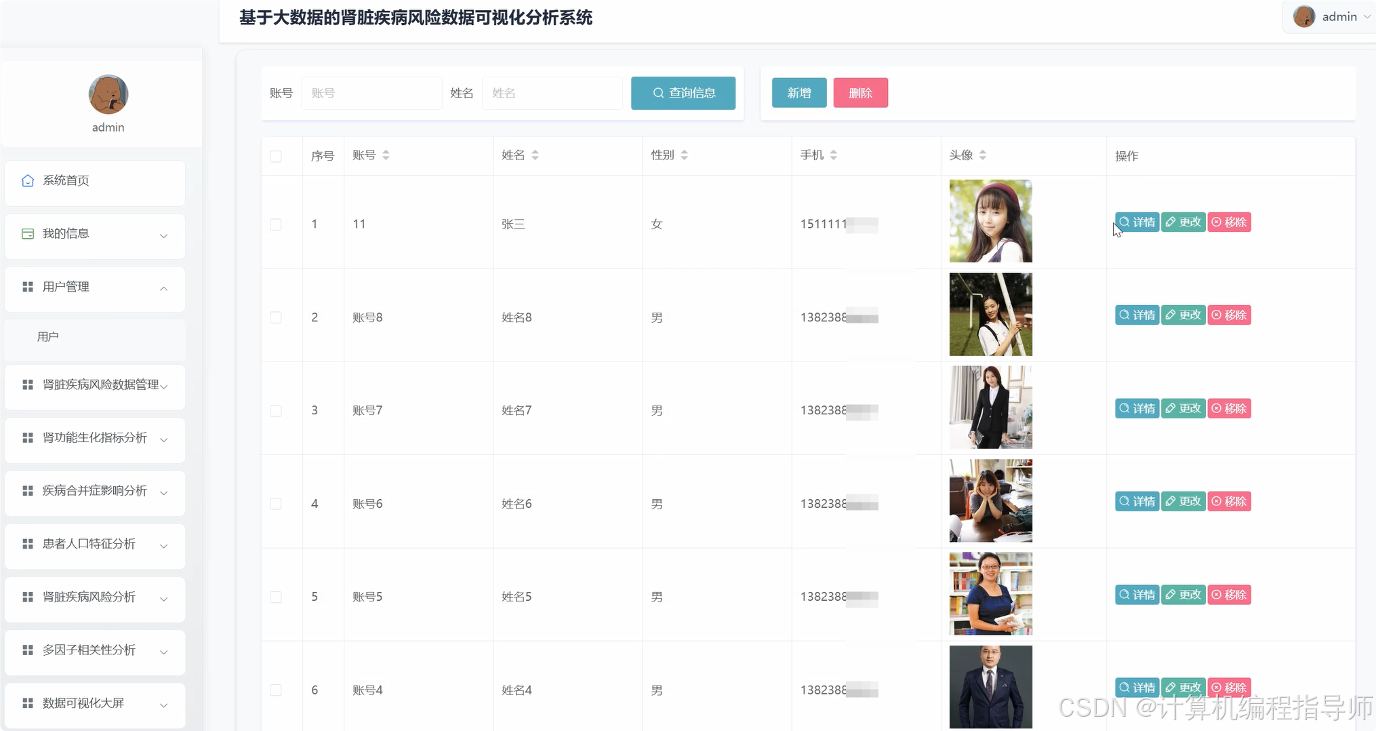Sort table by 账号 column arrows
The width and height of the screenshot is (1376, 731).
[386, 155]
